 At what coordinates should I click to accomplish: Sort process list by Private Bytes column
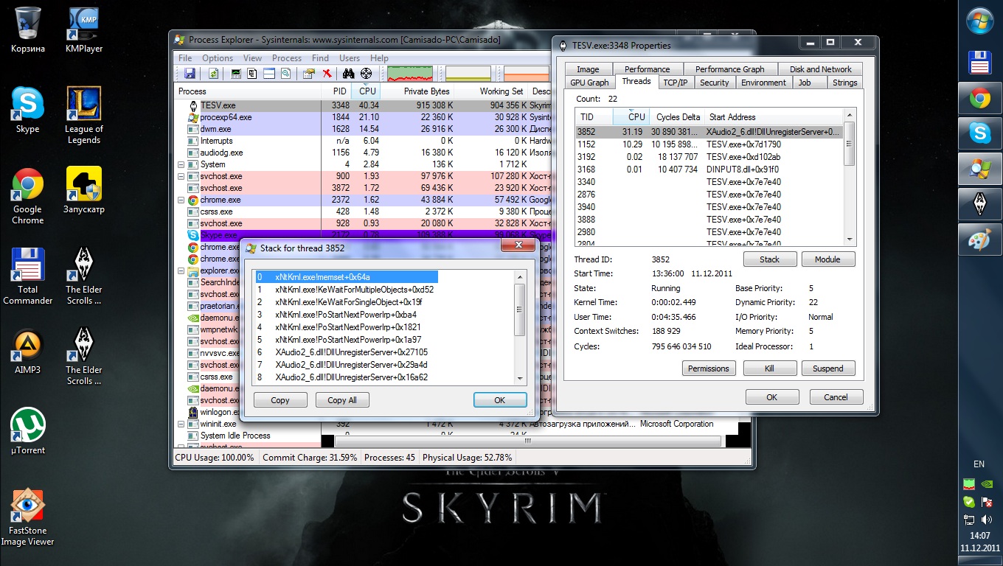click(416, 91)
